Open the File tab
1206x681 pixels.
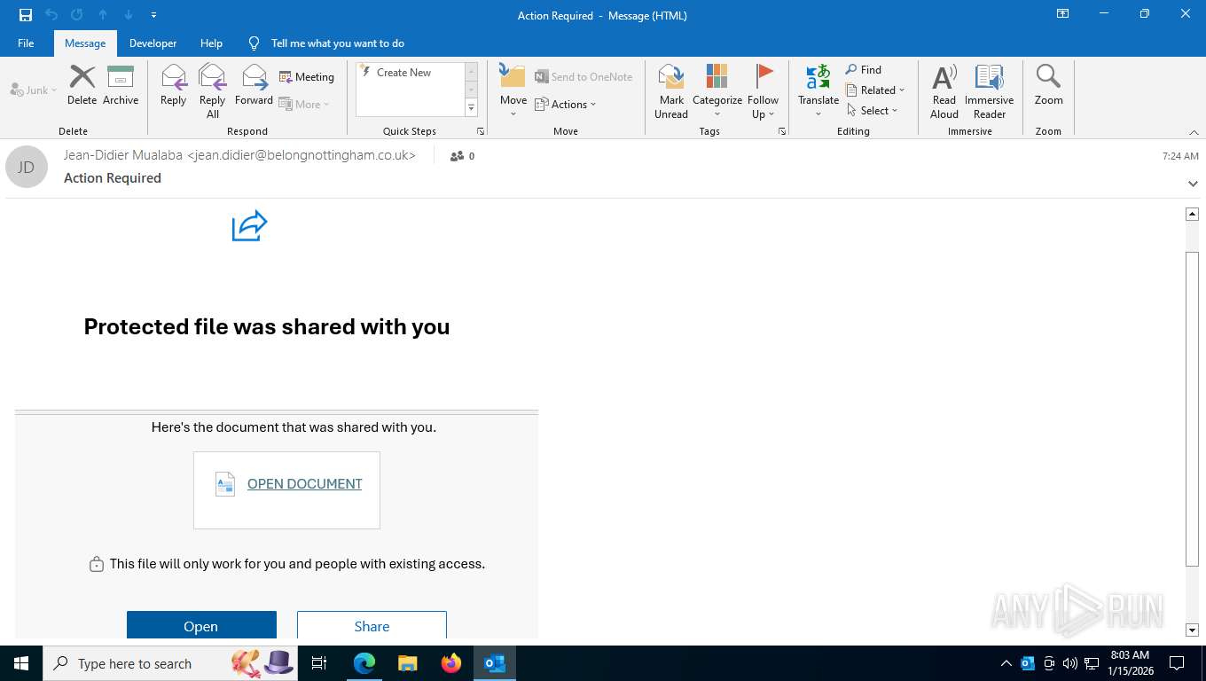tap(26, 43)
